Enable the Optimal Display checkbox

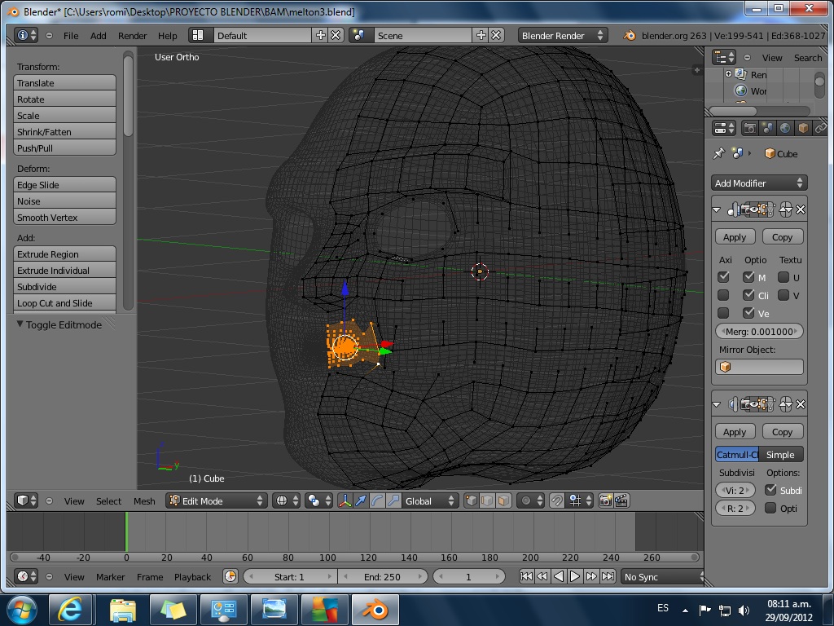pos(770,508)
